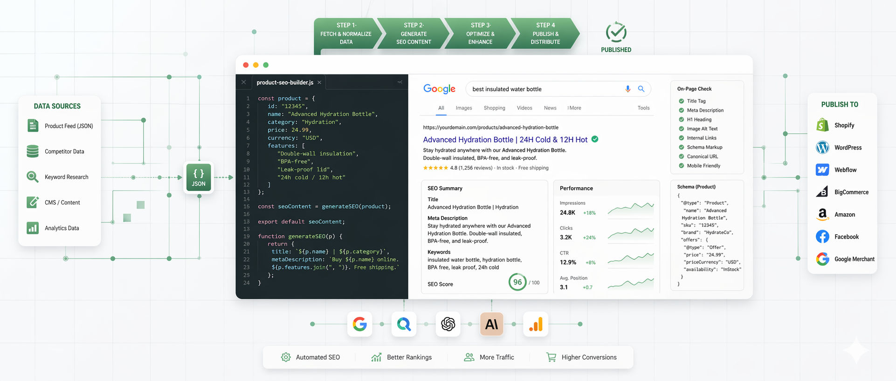Click the Google Merchant logo icon
The height and width of the screenshot is (381, 896).
[x=822, y=259]
